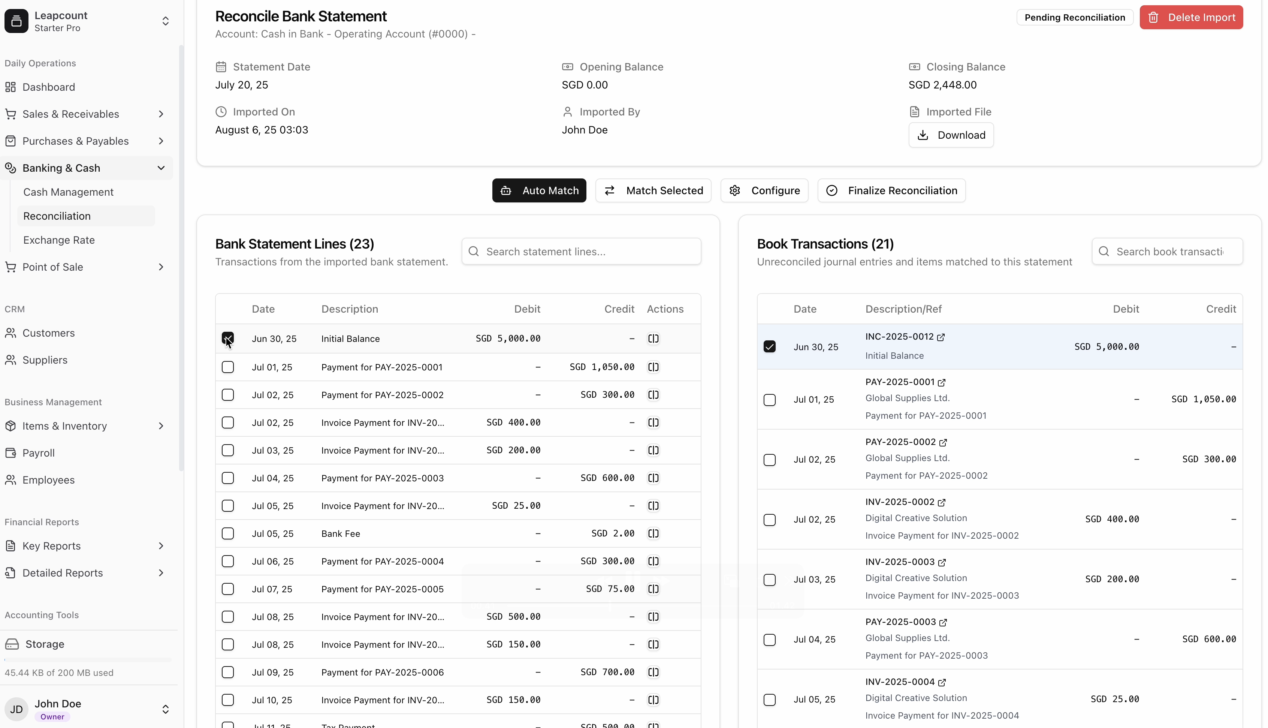Open external link icon next to INV-2025-0003
The image size is (1268, 728).
[x=942, y=563]
